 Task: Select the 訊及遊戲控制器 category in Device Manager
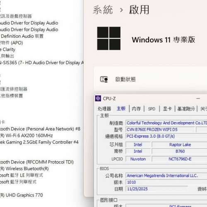point(16,16)
